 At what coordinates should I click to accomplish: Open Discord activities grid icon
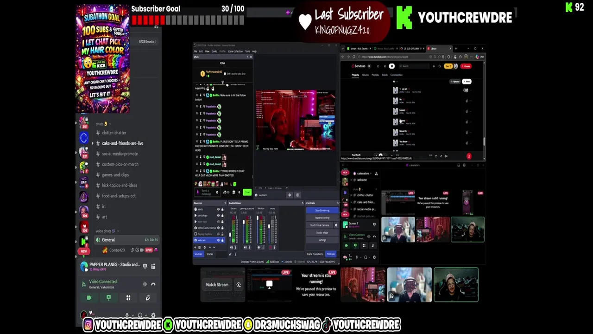pos(128,298)
